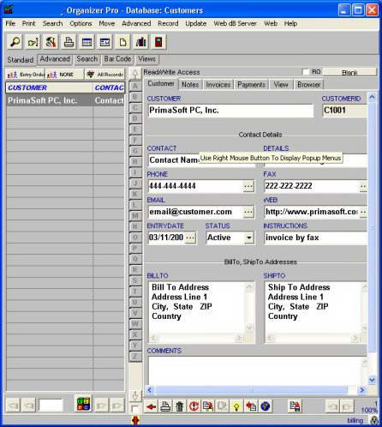Jump to letter S in alphabet index

click(x=135, y=280)
